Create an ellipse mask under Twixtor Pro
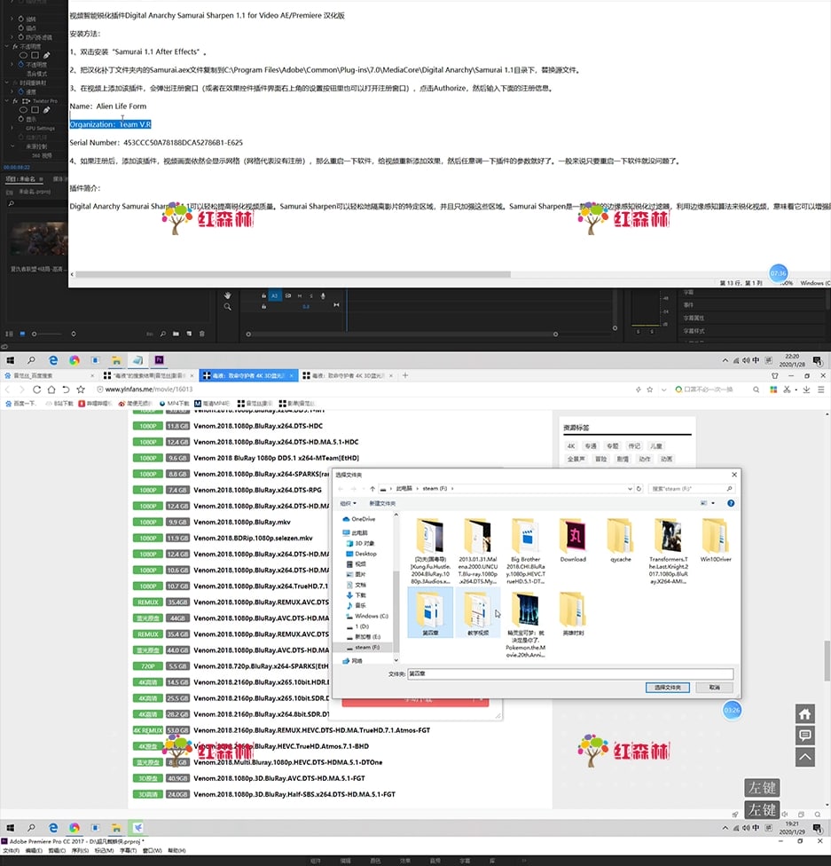Viewport: 831px width, 866px height. coord(23,110)
